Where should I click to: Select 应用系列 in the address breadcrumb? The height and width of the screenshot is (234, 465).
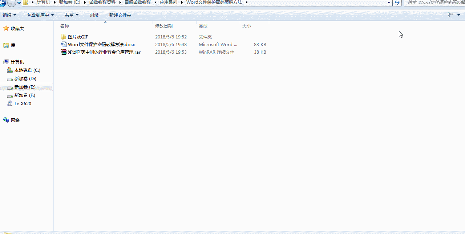(x=169, y=2)
